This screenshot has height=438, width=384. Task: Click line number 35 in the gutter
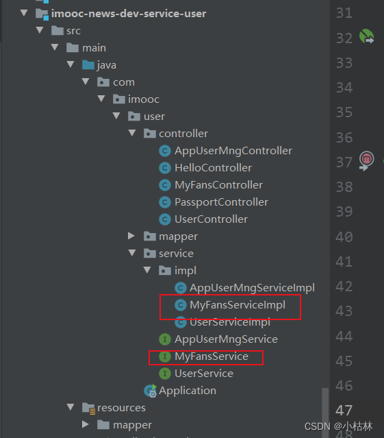(344, 112)
